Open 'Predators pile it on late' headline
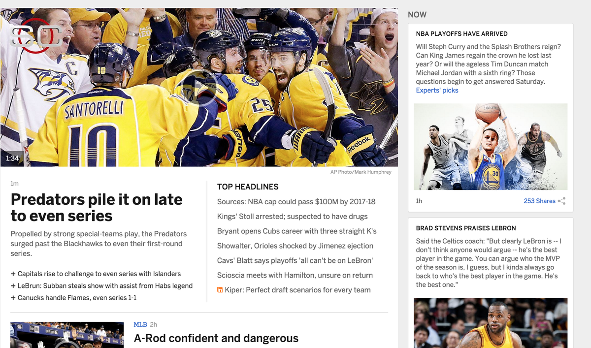This screenshot has height=348, width=591. [x=97, y=207]
